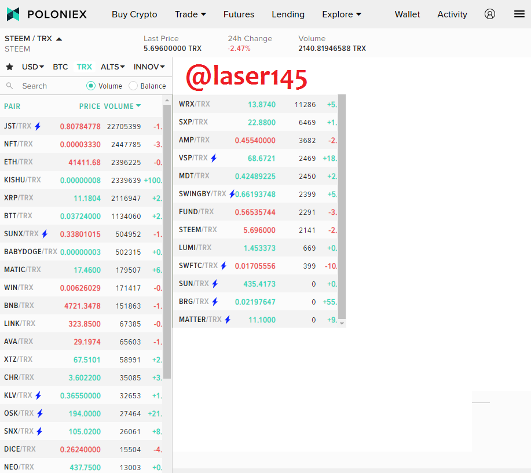Select the MDT/TRX pair row
Image resolution: width=531 pixels, height=473 pixels.
(x=256, y=176)
